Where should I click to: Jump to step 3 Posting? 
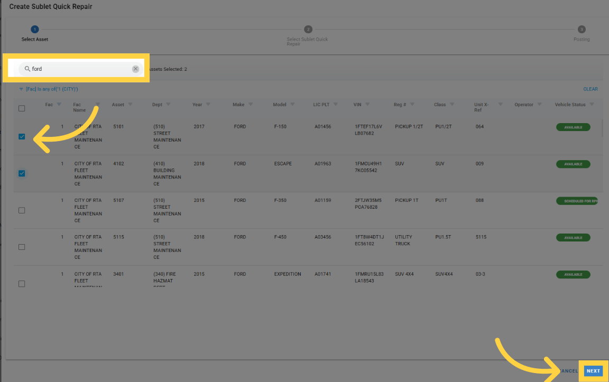click(x=582, y=30)
